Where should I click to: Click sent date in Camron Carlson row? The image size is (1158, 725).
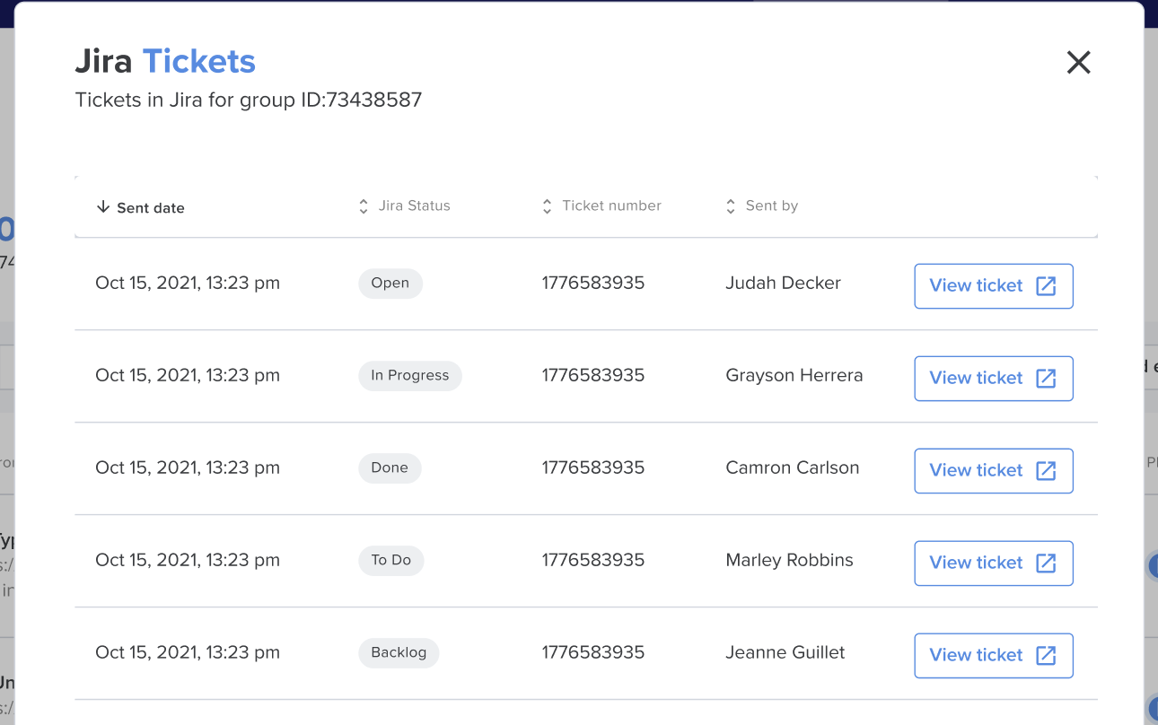pos(188,467)
